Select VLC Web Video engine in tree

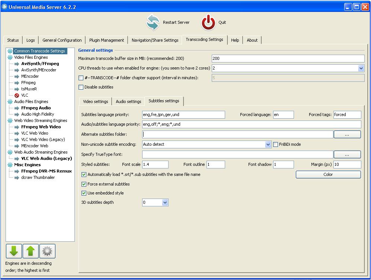[35, 133]
